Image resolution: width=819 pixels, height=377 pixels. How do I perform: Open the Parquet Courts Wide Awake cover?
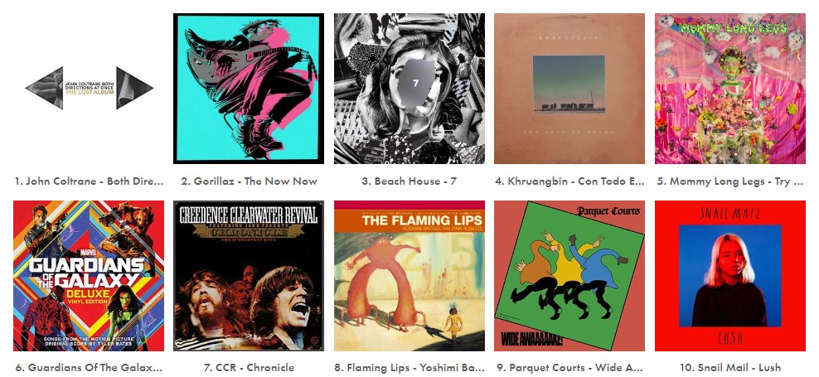point(569,276)
